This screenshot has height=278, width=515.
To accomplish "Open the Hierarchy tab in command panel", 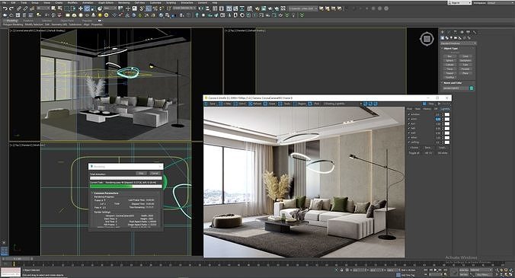I will point(456,32).
